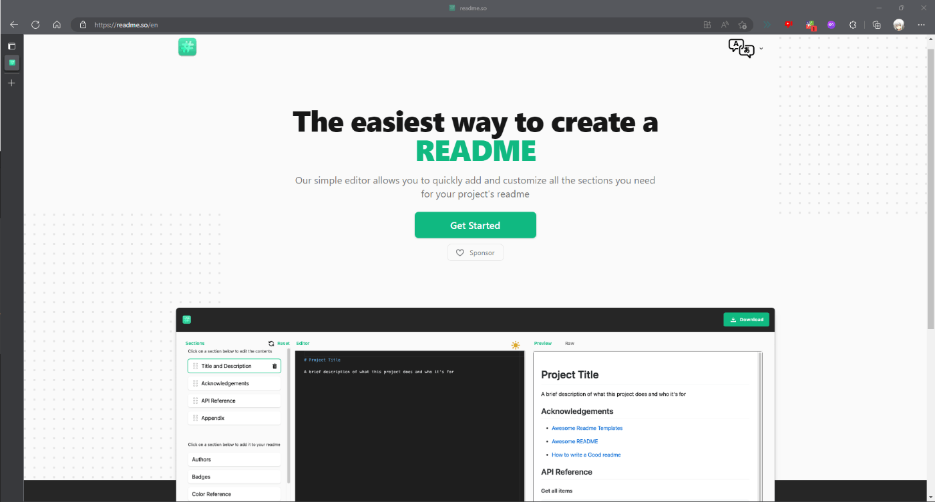Image resolution: width=935 pixels, height=502 pixels.
Task: Select the Acknowledgements section
Action: (x=234, y=383)
